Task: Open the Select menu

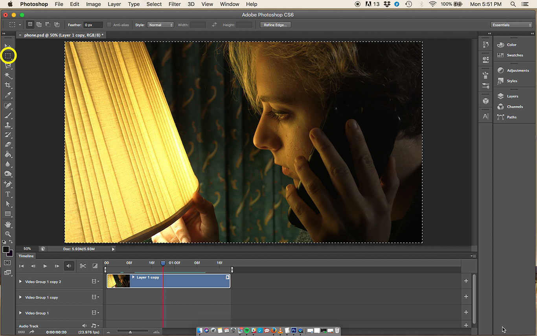Action: pyautogui.click(x=154, y=4)
